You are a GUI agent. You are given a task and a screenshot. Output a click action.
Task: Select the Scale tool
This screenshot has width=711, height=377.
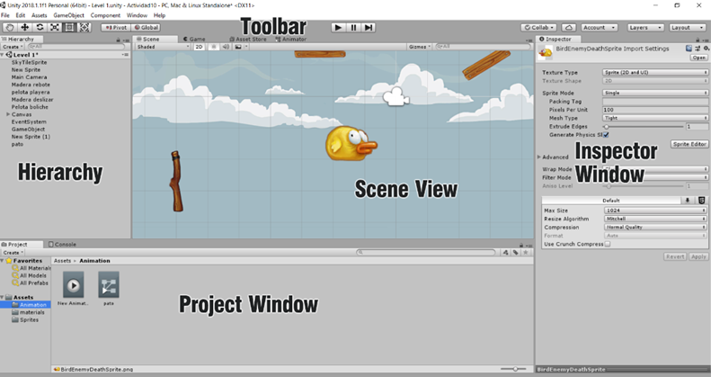pos(55,28)
